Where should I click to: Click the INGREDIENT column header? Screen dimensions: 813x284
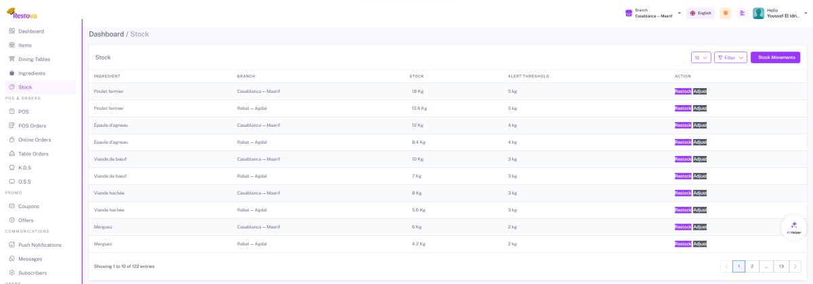point(107,76)
